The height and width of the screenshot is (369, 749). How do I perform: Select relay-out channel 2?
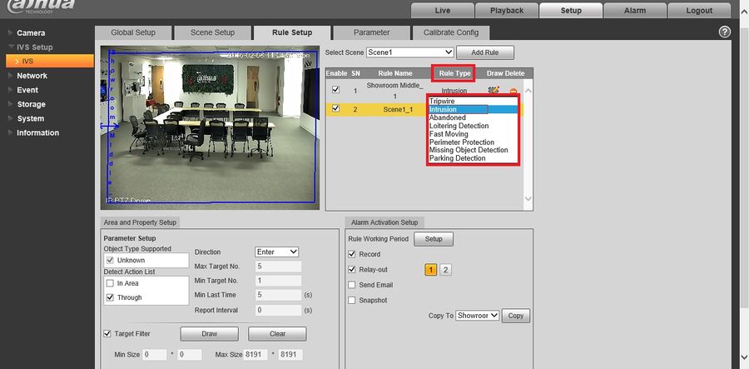click(x=445, y=270)
